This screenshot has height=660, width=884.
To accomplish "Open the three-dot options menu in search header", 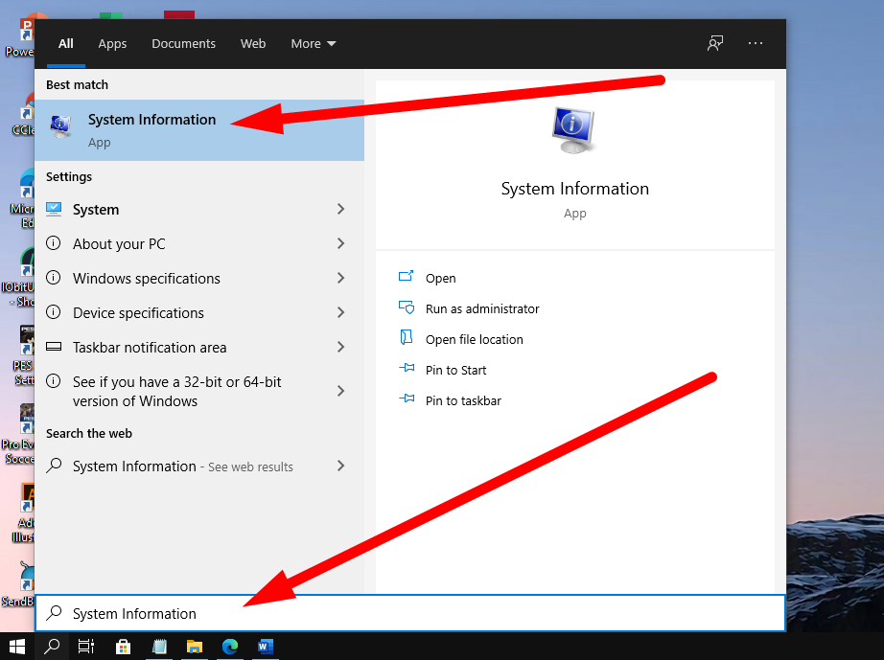I will 755,43.
